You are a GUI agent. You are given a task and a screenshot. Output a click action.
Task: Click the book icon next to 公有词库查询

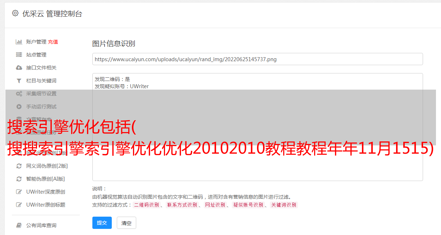click(x=19, y=225)
